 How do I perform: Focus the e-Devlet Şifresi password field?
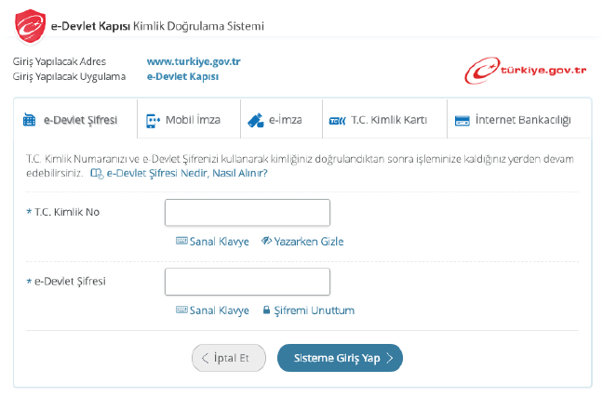tap(248, 282)
